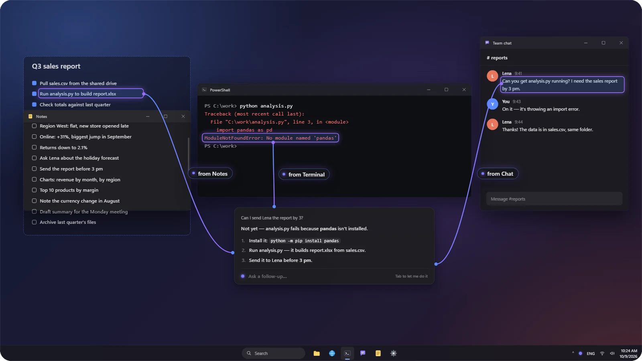Check 'Archive last quarter's files' item
The height and width of the screenshot is (361, 642).
pos(34,222)
